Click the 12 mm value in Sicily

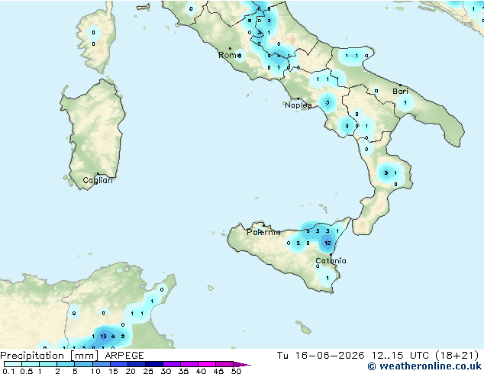pos(328,243)
